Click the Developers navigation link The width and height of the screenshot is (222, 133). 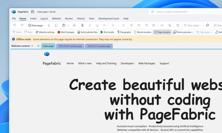(127, 63)
